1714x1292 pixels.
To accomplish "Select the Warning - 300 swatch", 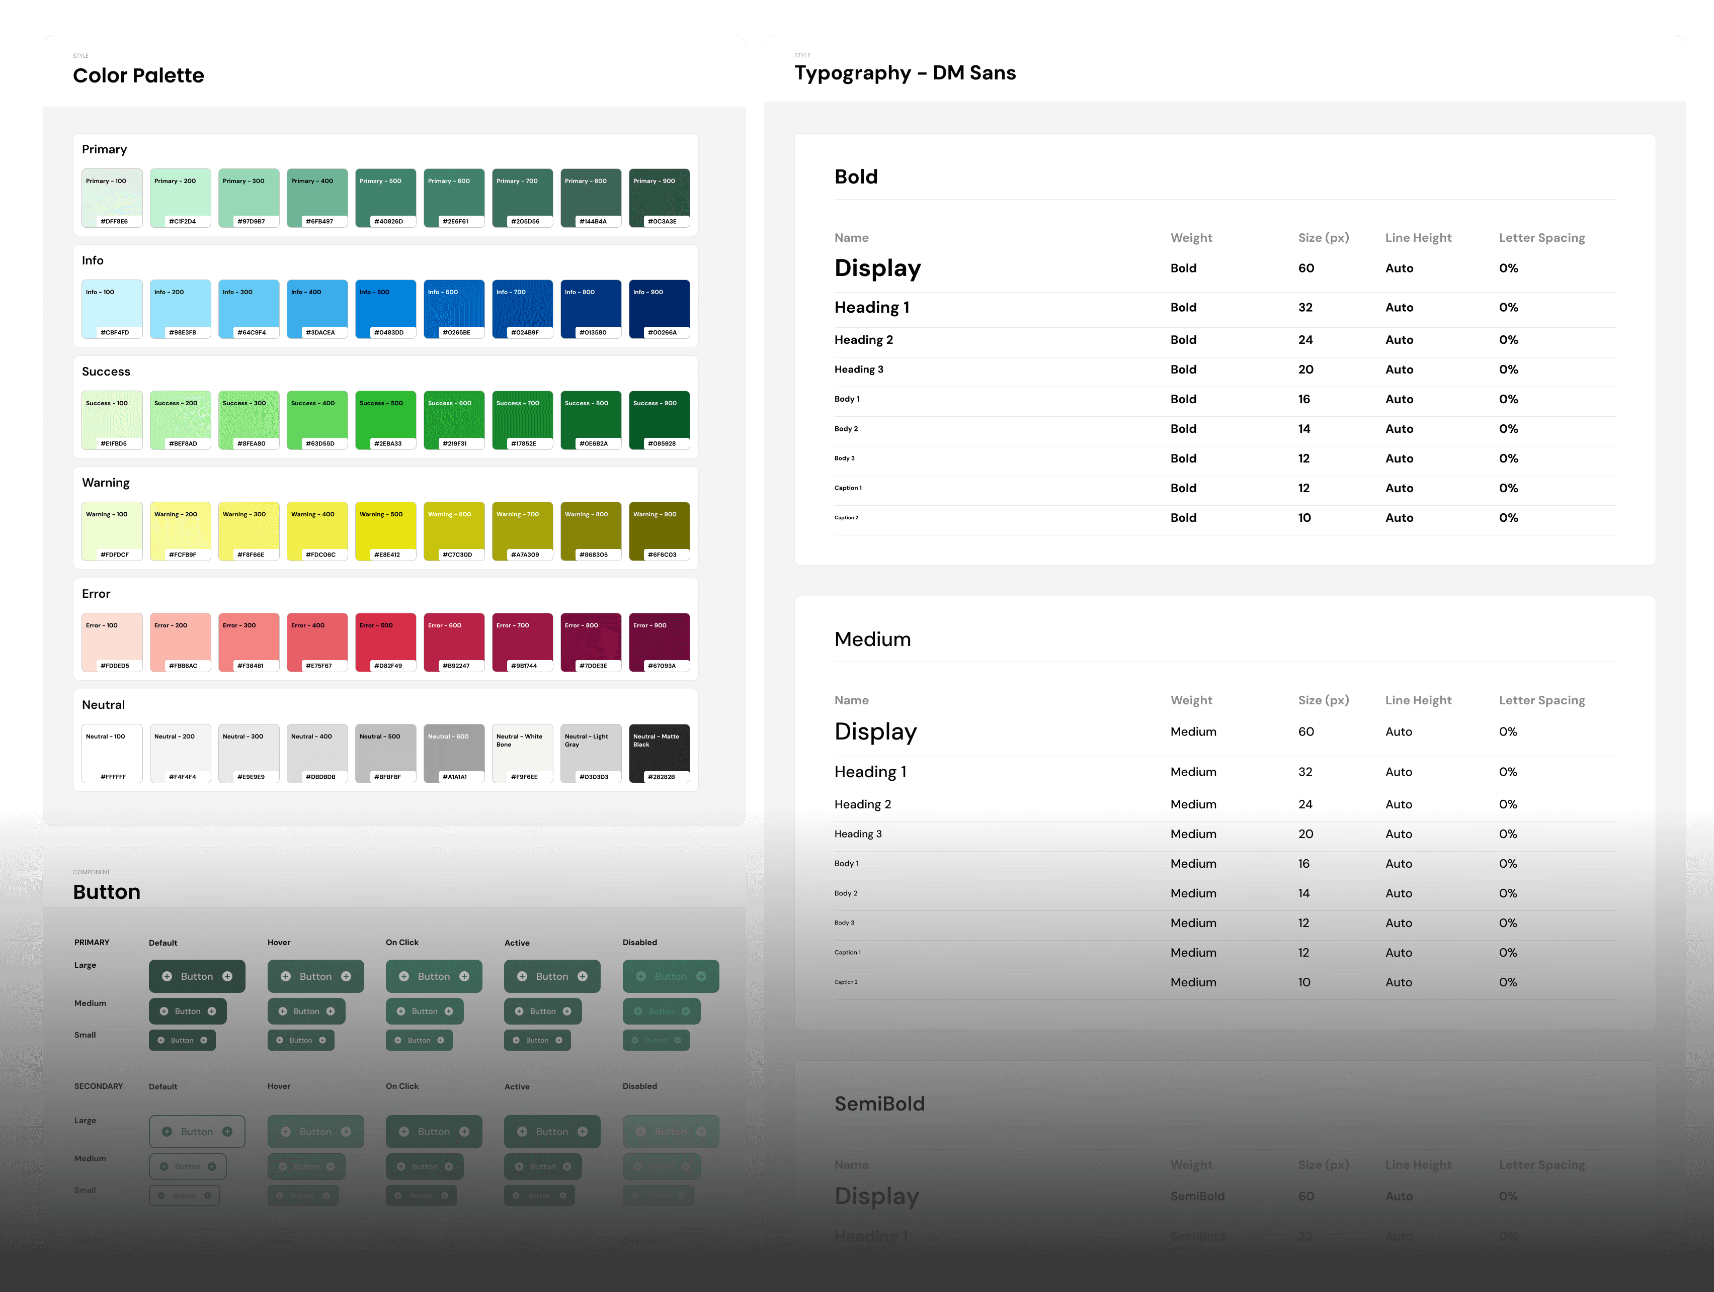I will (248, 531).
